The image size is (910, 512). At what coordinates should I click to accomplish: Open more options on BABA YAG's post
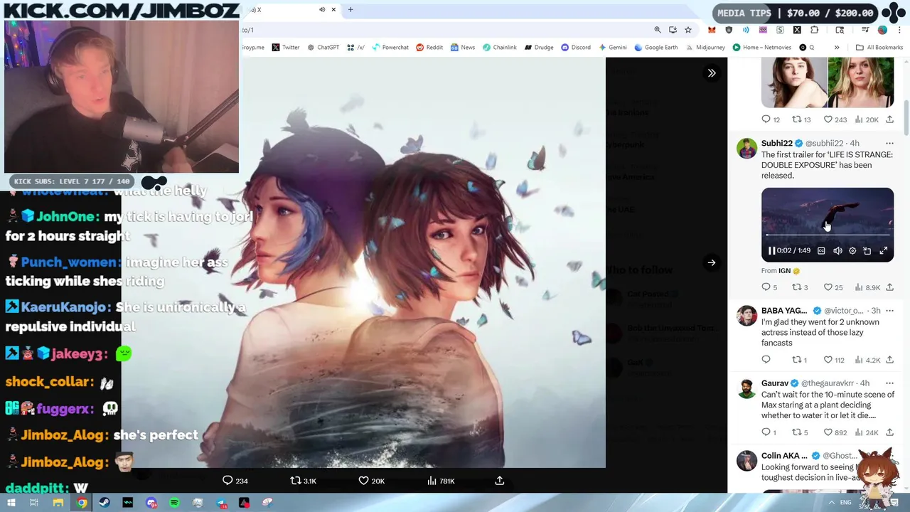coord(889,311)
